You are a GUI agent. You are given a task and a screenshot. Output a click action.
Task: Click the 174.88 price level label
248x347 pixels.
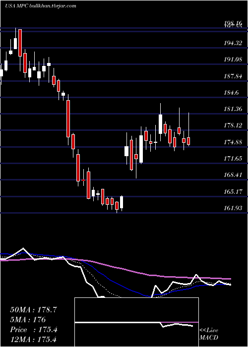click(233, 142)
